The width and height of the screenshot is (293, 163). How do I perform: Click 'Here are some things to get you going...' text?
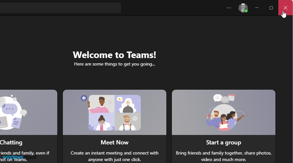point(115,64)
